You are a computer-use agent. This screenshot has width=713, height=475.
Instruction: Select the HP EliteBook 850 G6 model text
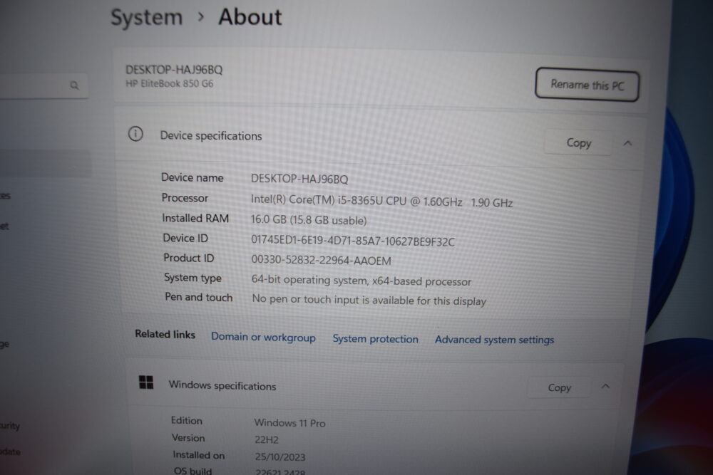click(169, 83)
